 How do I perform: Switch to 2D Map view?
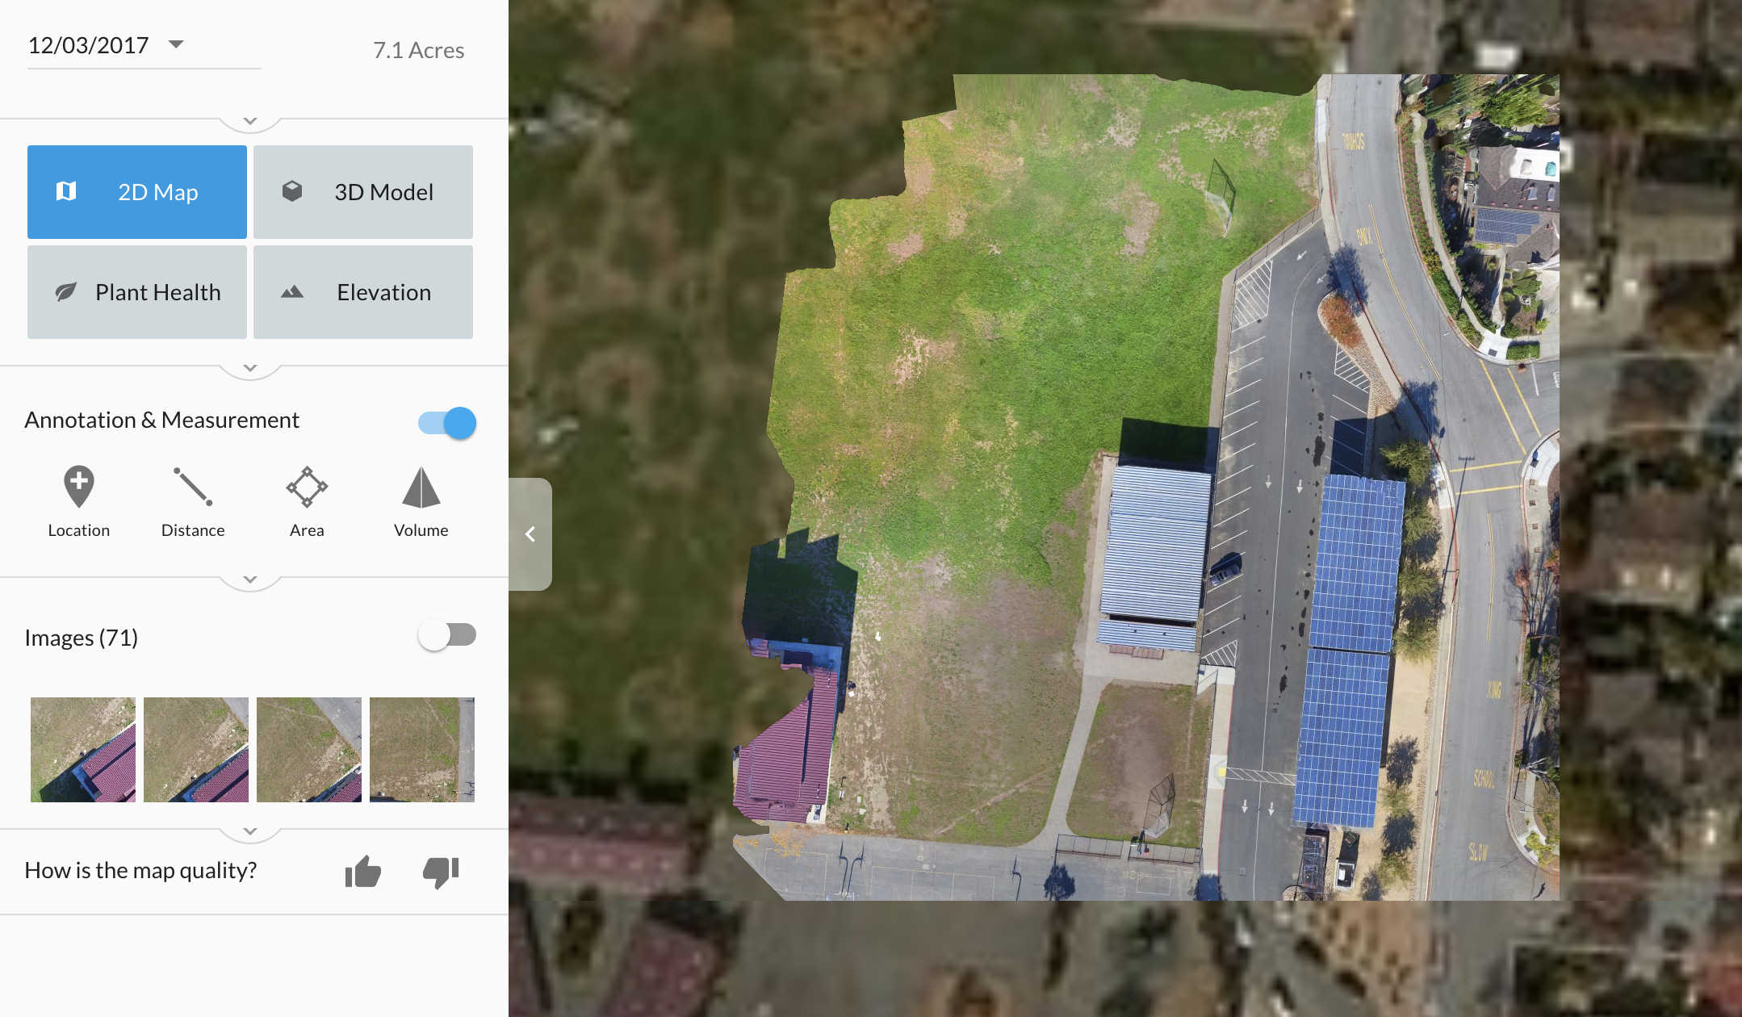point(137,192)
